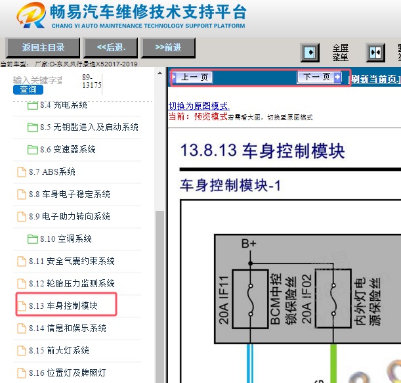
Task: Click the 全屏菜单 expand arrow icon
Action: point(310,53)
